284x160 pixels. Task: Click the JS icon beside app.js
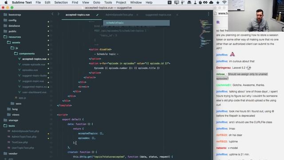click(x=16, y=98)
